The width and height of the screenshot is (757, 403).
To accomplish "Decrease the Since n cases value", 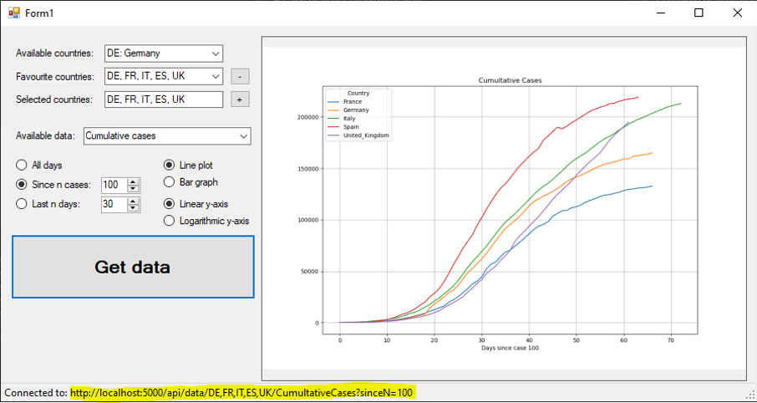I will coord(133,188).
